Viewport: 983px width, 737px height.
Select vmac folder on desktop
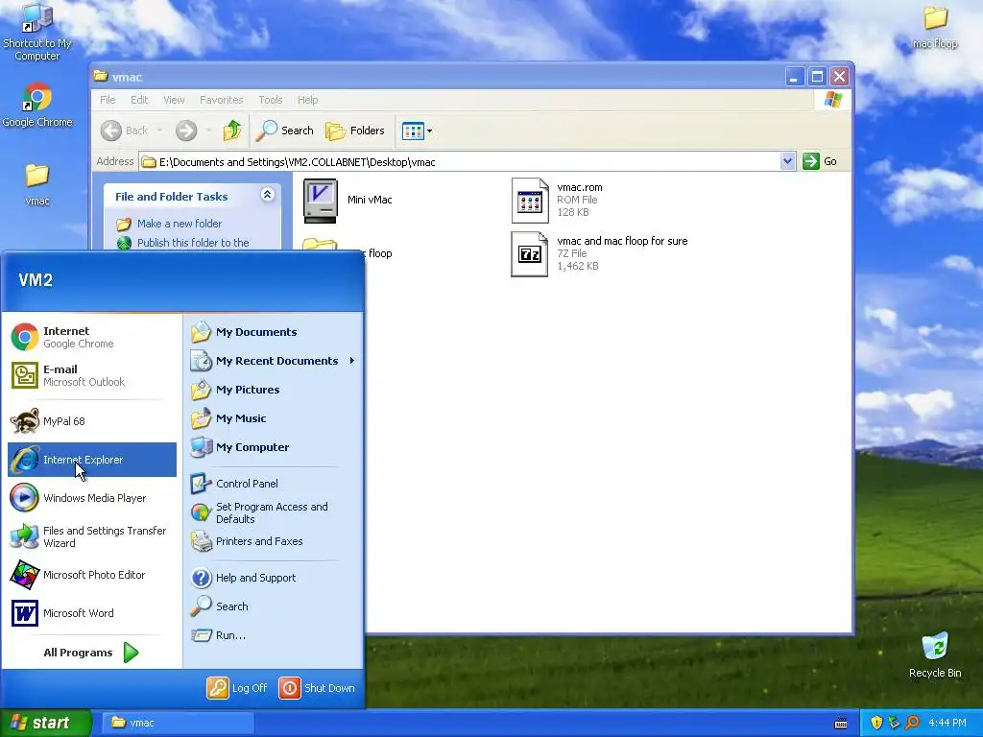[37, 184]
